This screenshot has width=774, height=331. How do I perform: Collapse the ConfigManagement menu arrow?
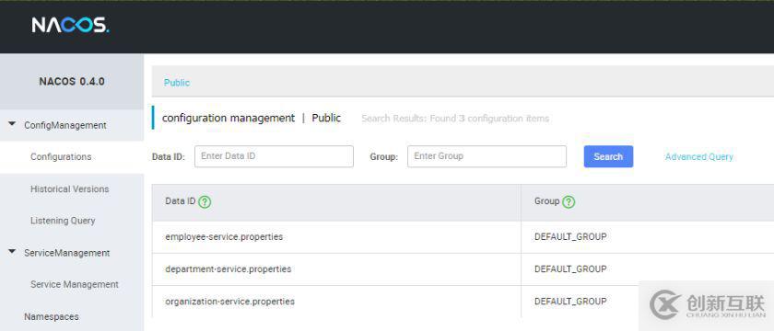[x=12, y=125]
